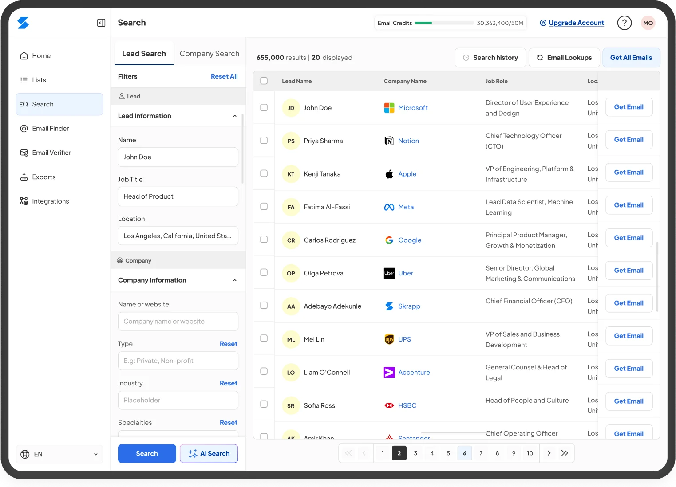676x487 pixels.
Task: Collapse the sidebar with the panel icon
Action: (x=101, y=23)
